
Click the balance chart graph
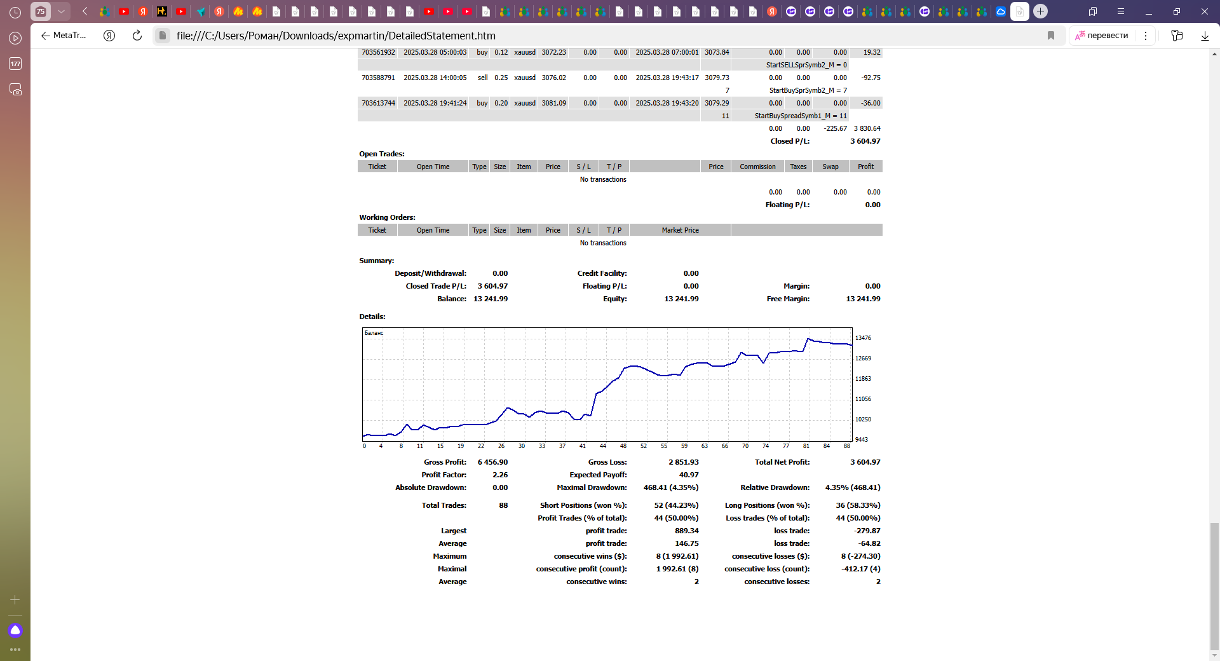coord(607,384)
